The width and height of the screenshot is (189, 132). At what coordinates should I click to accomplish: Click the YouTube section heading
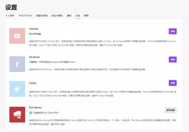tap(33, 29)
